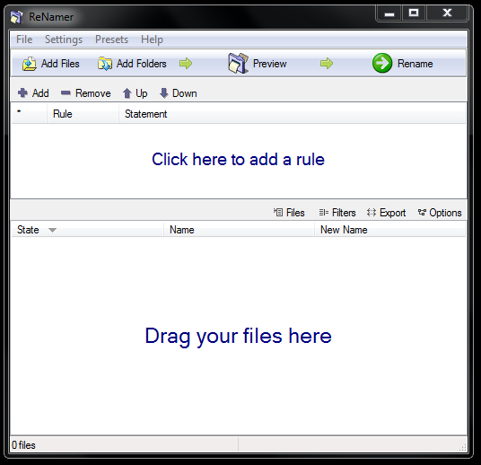Click the Filters icon

tap(324, 212)
